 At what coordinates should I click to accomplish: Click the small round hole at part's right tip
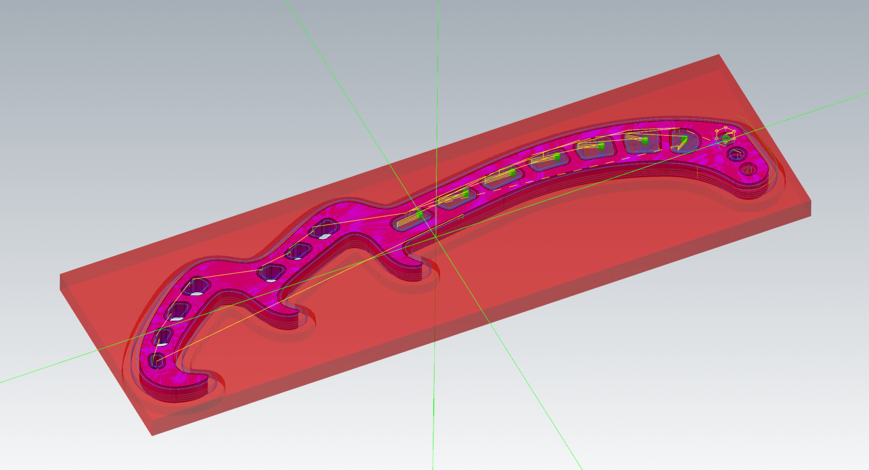pyautogui.click(x=748, y=169)
